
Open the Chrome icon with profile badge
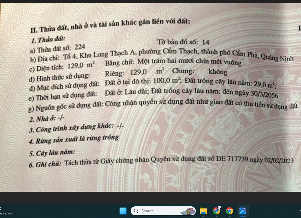coord(216,211)
